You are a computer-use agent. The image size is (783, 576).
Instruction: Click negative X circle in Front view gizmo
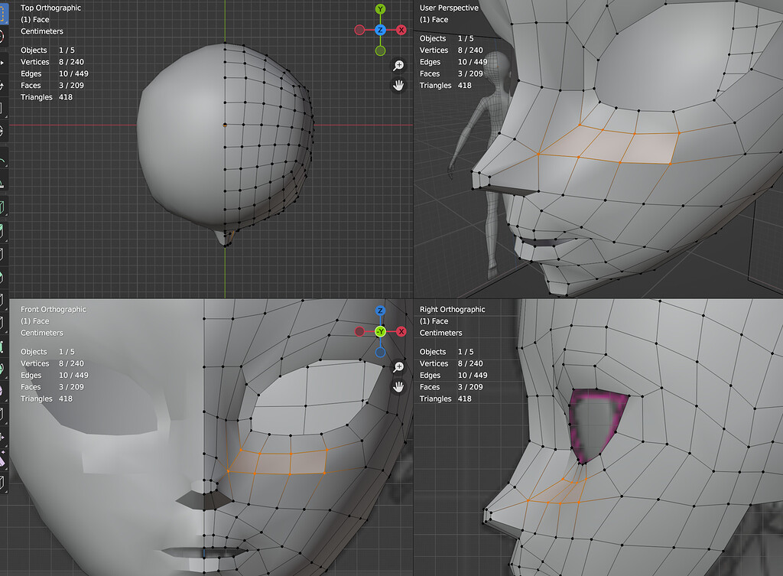[359, 332]
